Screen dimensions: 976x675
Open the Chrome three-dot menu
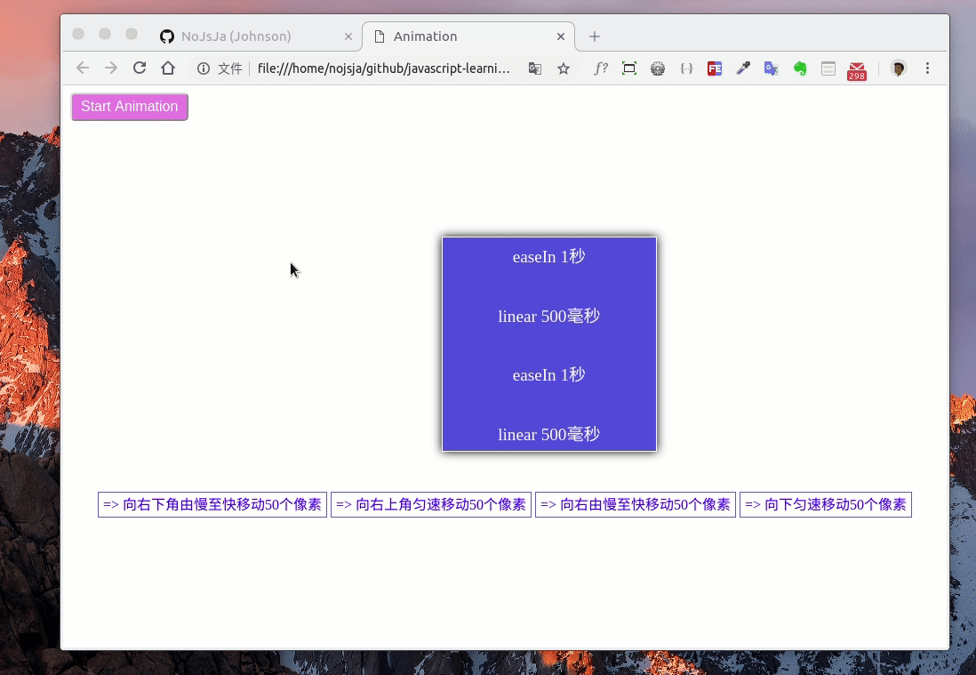927,68
